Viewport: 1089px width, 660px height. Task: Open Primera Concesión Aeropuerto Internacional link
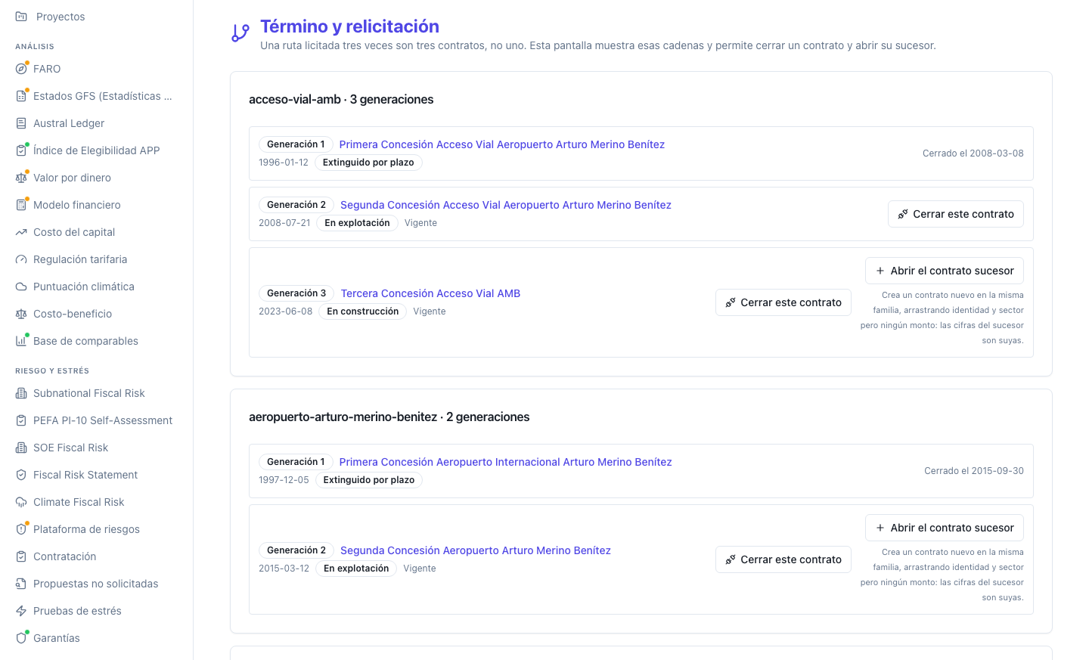[x=505, y=462]
